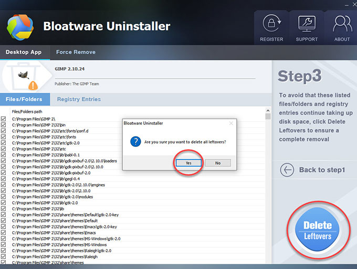Viewport: 357px width, 269px height.
Task: Click the Files/Folders path column header
Action: click(x=27, y=112)
